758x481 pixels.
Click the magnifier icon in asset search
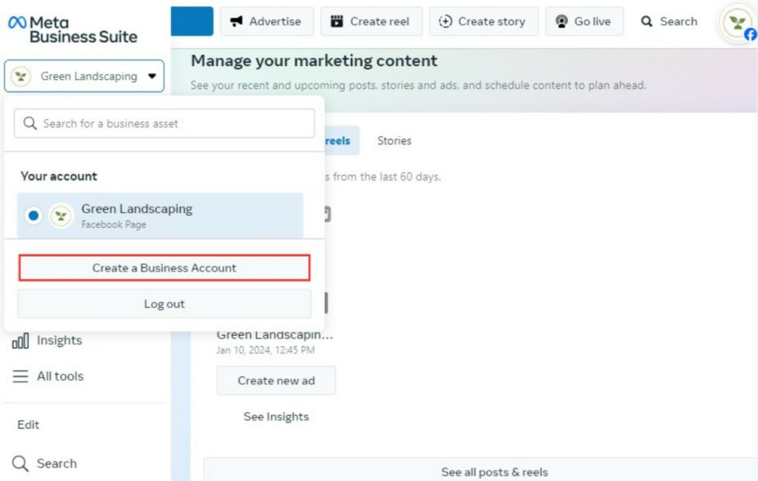tap(30, 124)
